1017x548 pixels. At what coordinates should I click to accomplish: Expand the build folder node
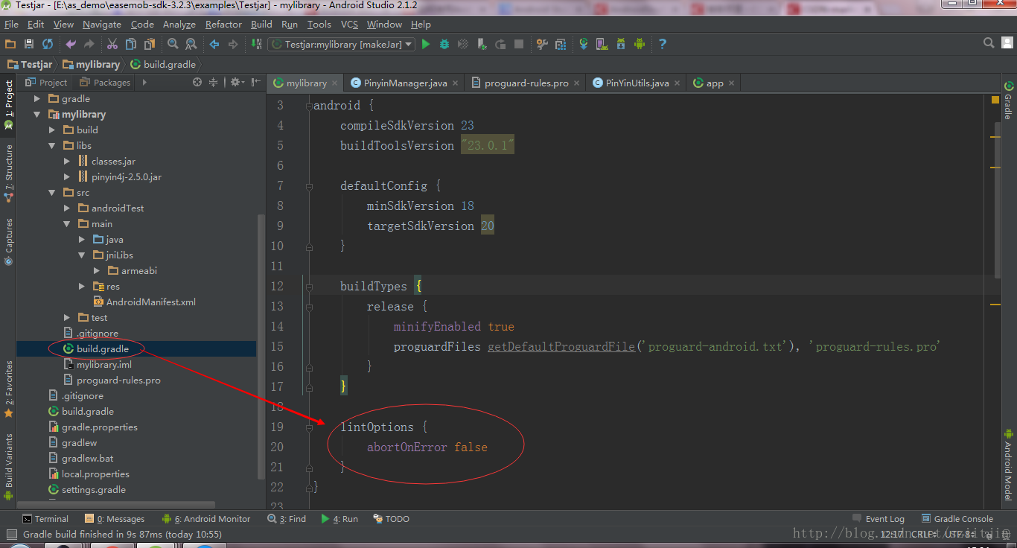click(x=52, y=130)
